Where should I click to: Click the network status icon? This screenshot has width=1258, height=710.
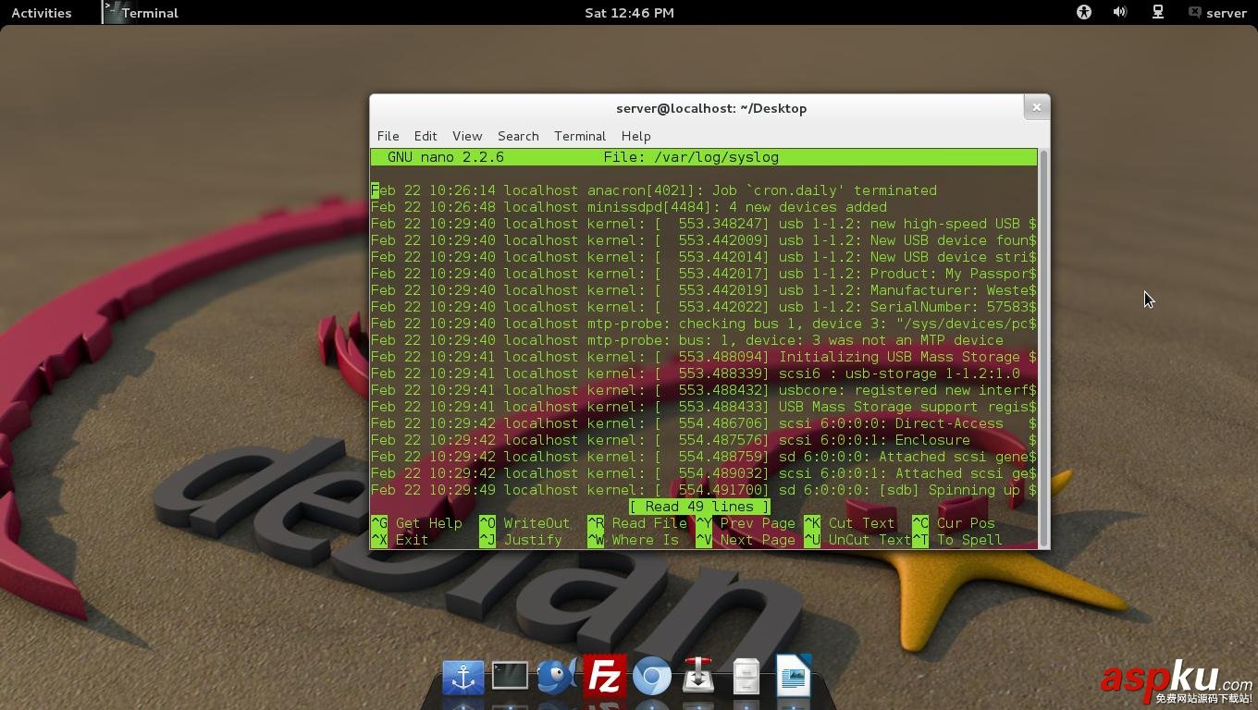(1157, 12)
